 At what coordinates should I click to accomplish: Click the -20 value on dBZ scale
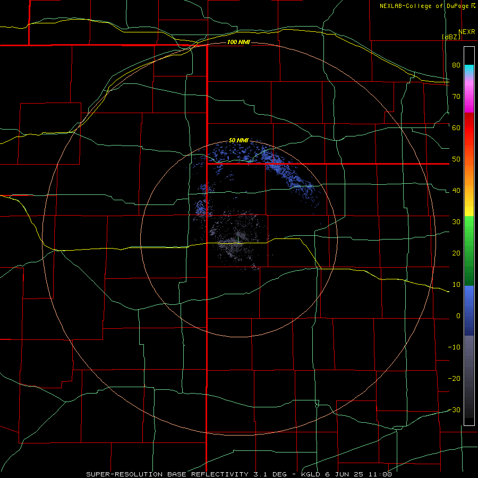[454, 378]
